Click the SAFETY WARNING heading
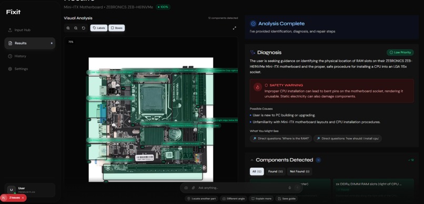Screen dimensions: 424x204 coord(286,85)
